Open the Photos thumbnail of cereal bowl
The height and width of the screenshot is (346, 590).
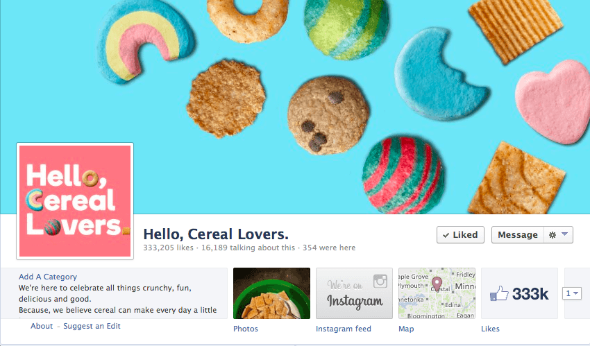click(271, 293)
